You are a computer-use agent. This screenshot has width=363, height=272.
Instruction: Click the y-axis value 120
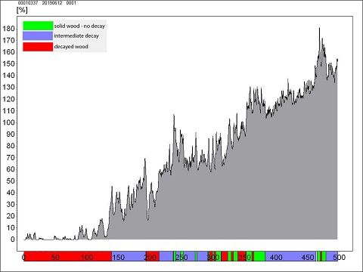pos(8,99)
